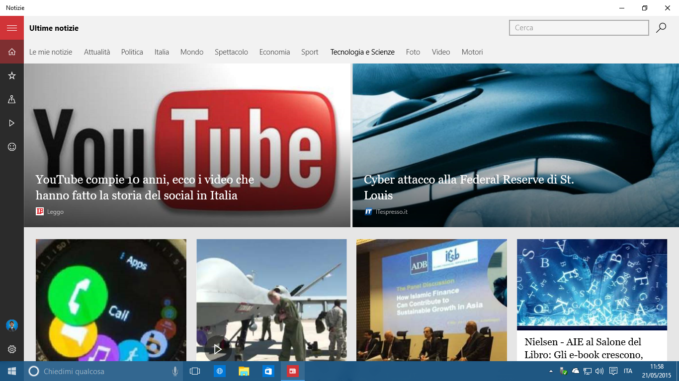
Task: Open the Windows Start button
Action: pos(12,371)
